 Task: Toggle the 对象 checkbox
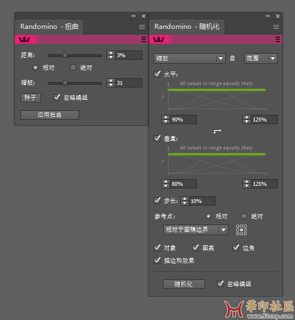pos(157,248)
